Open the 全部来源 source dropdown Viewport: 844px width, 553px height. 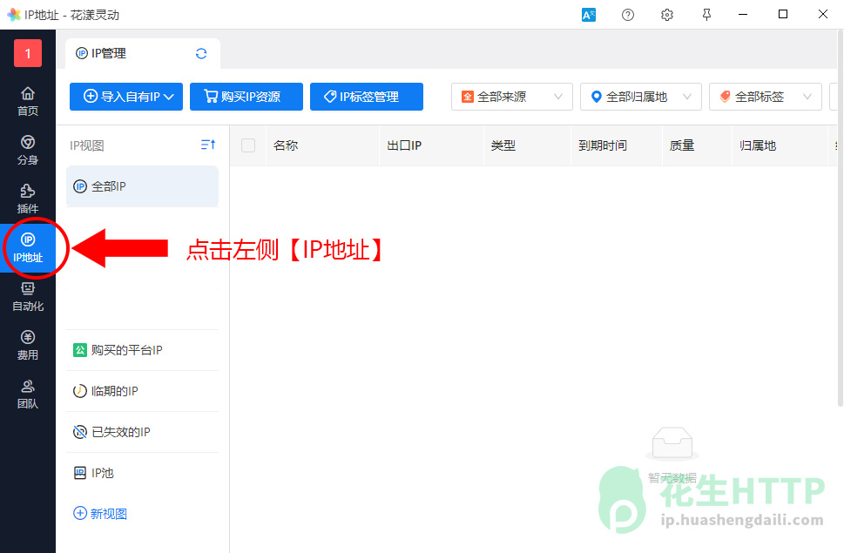[x=512, y=97]
